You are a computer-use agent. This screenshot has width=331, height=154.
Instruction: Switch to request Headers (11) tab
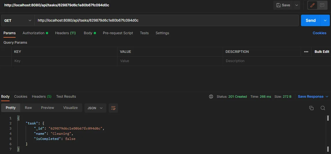(x=65, y=33)
